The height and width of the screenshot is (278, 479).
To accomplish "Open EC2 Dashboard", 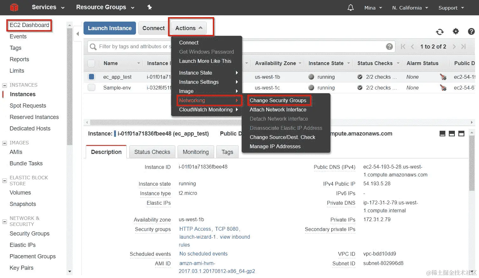I will (x=29, y=25).
